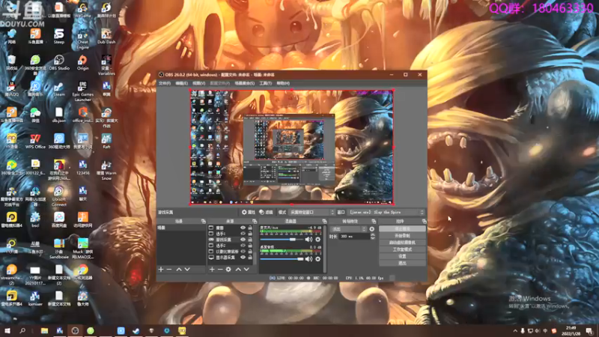
Task: Toggle visibility of the first source row
Action: coord(243,228)
